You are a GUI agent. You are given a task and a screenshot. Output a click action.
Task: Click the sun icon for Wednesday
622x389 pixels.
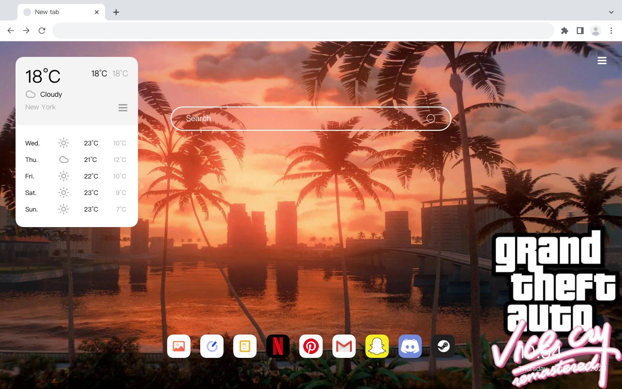point(64,143)
